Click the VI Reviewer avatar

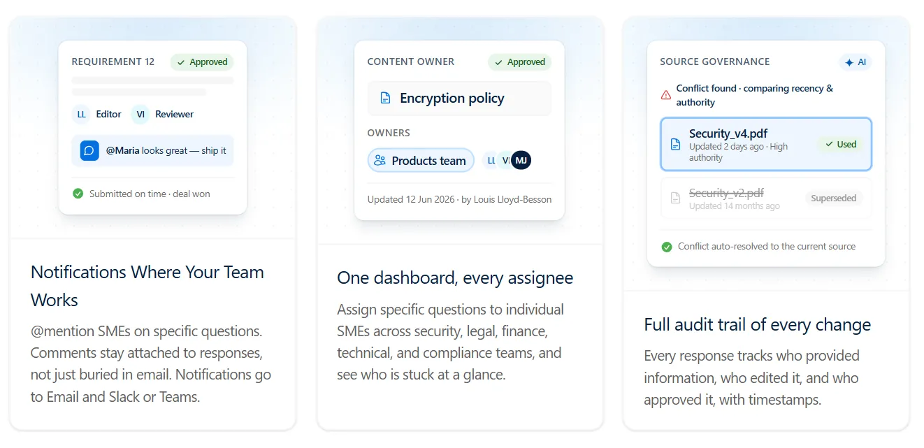point(140,114)
